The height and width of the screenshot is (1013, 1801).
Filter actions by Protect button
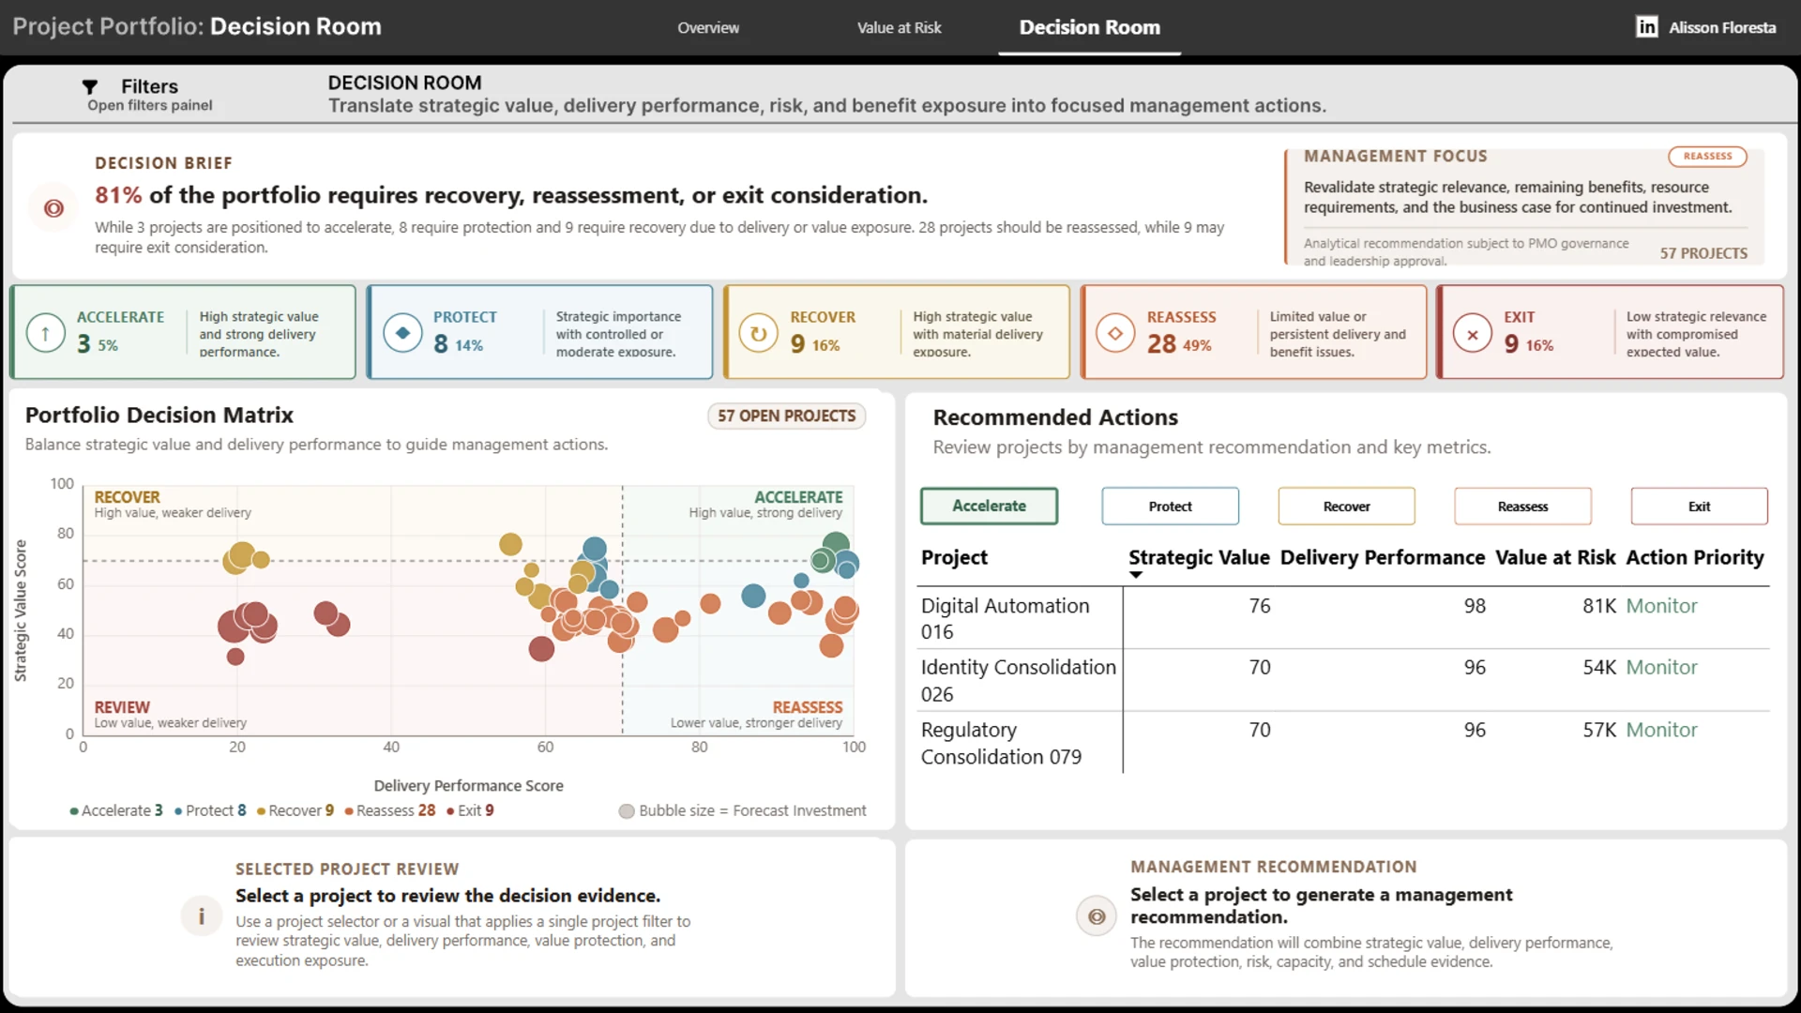click(x=1170, y=506)
